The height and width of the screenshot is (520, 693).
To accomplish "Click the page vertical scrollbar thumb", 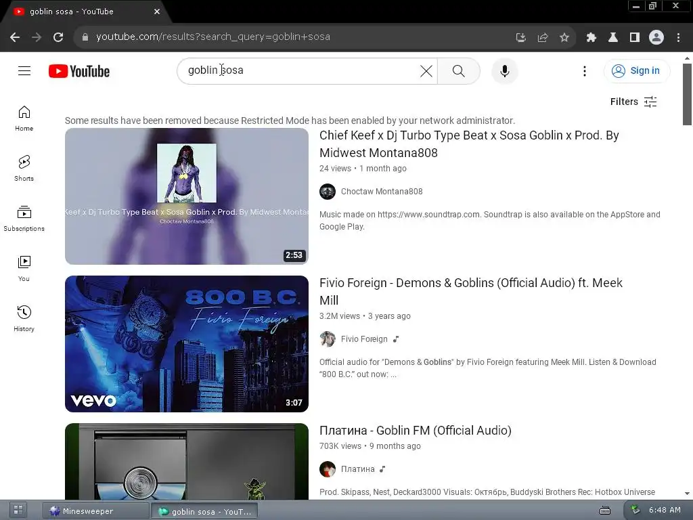I will pyautogui.click(x=687, y=94).
